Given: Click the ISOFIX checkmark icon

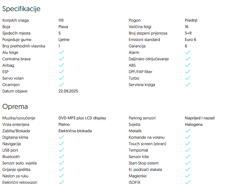Looking at the screenshot, I should 188,182.
